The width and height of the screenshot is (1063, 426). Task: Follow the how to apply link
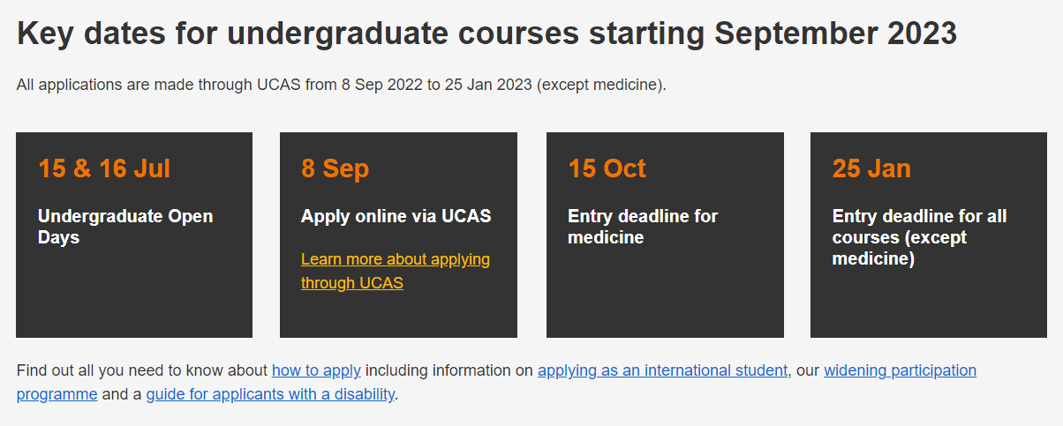coord(316,370)
